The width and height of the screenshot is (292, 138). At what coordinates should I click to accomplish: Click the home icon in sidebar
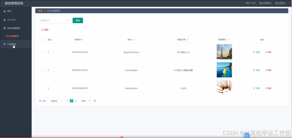tap(5, 11)
